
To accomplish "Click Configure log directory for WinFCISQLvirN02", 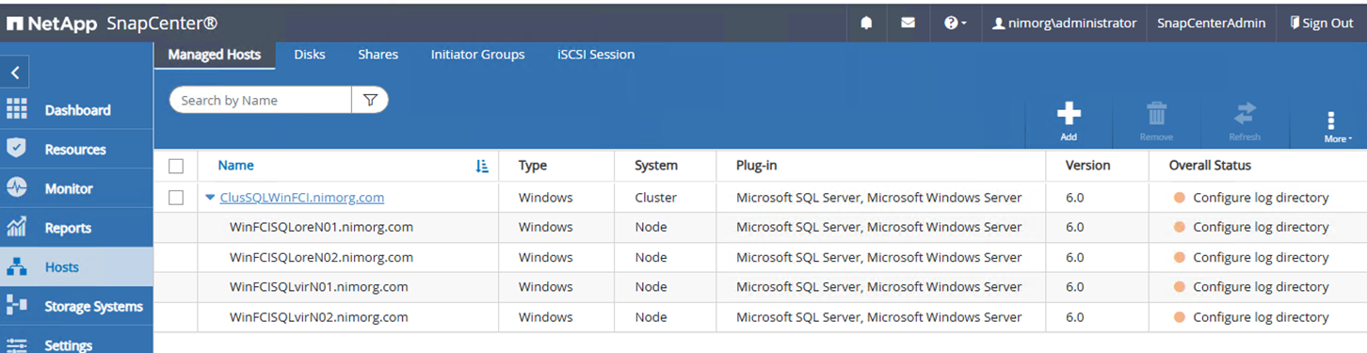I will (1261, 317).
